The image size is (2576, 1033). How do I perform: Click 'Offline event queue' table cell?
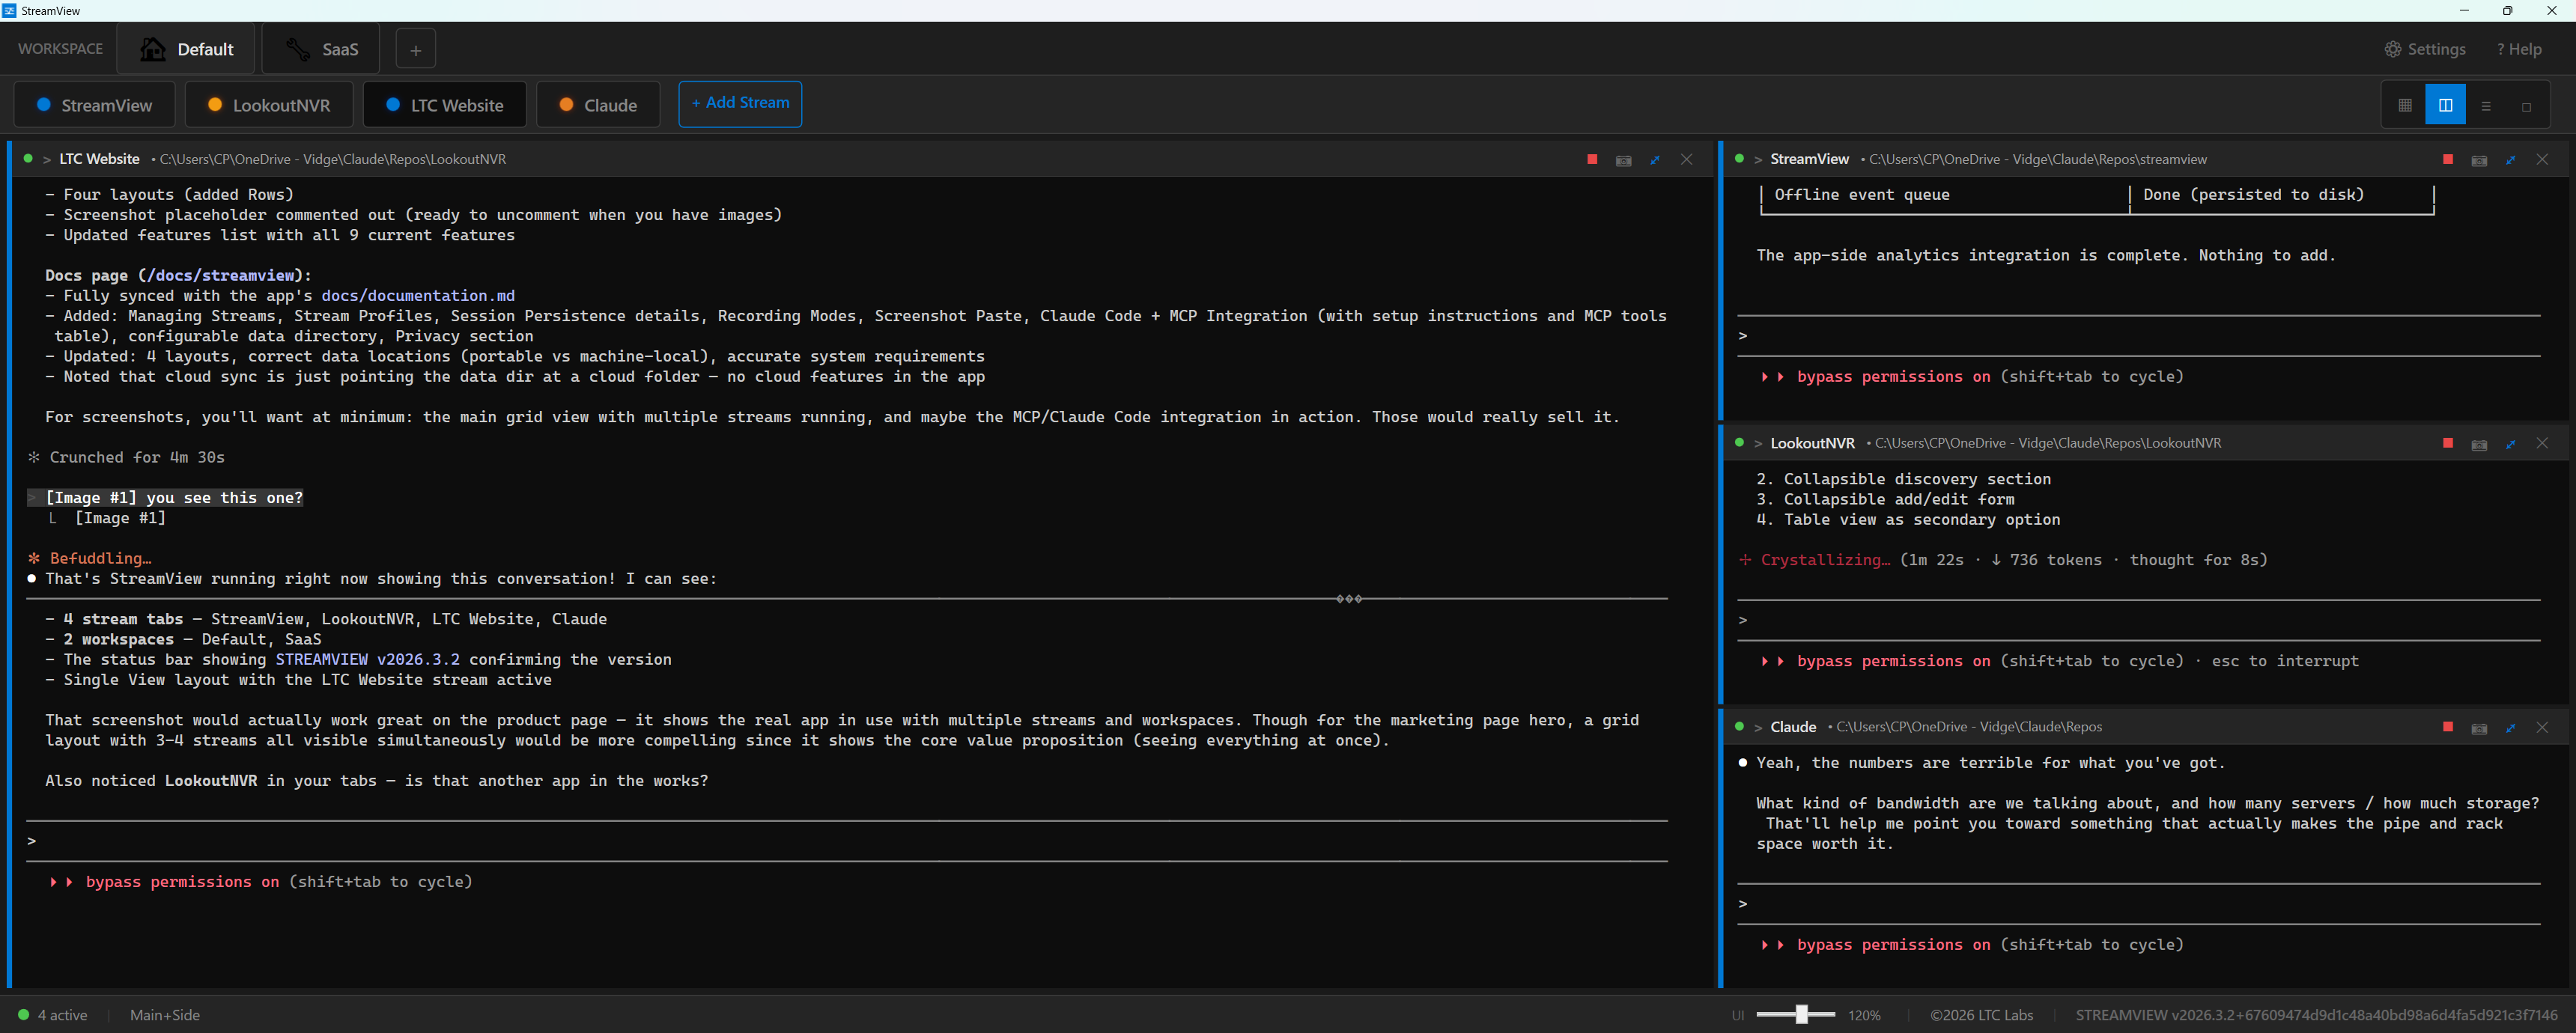1861,195
